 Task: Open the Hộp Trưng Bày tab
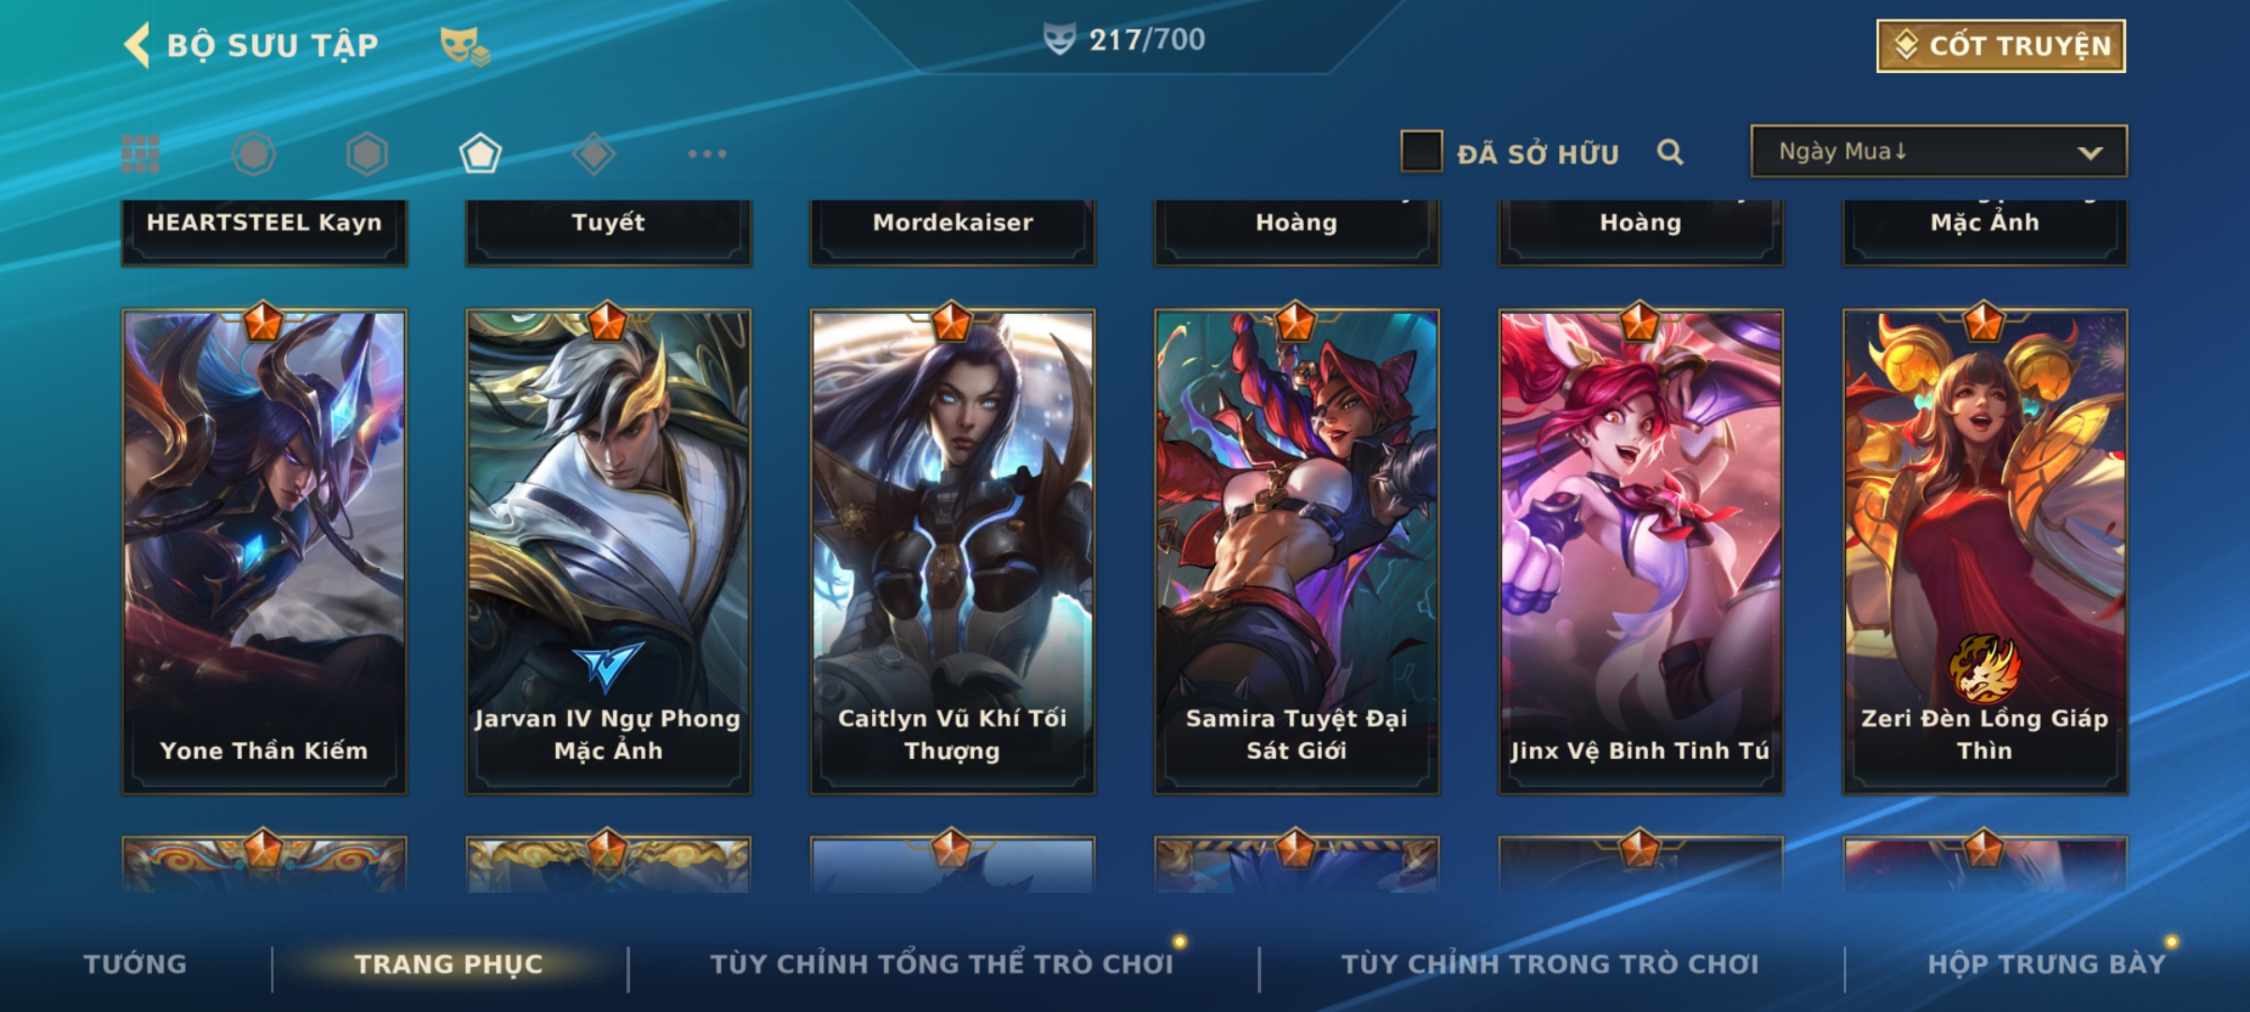point(2047,964)
